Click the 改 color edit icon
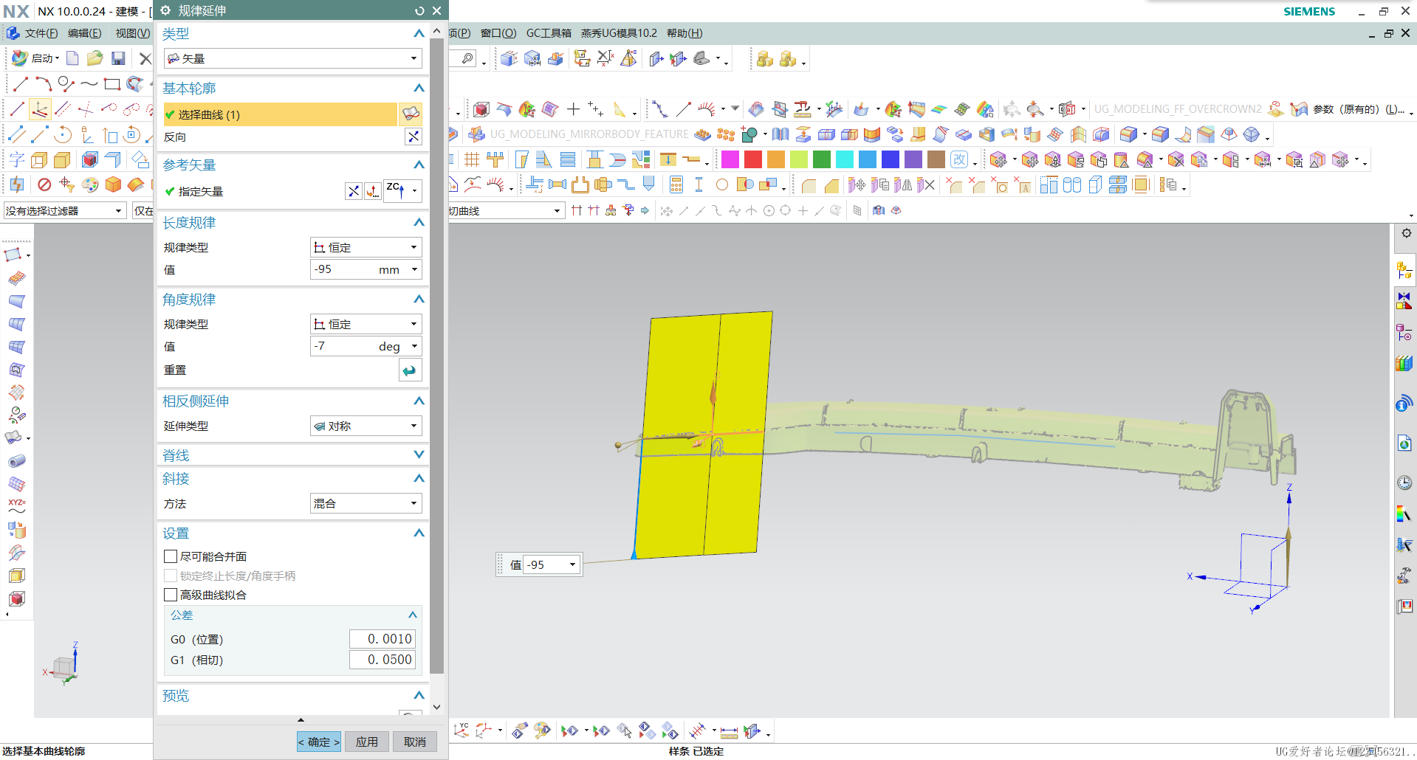Screen dimensions: 1417x760 [x=959, y=159]
